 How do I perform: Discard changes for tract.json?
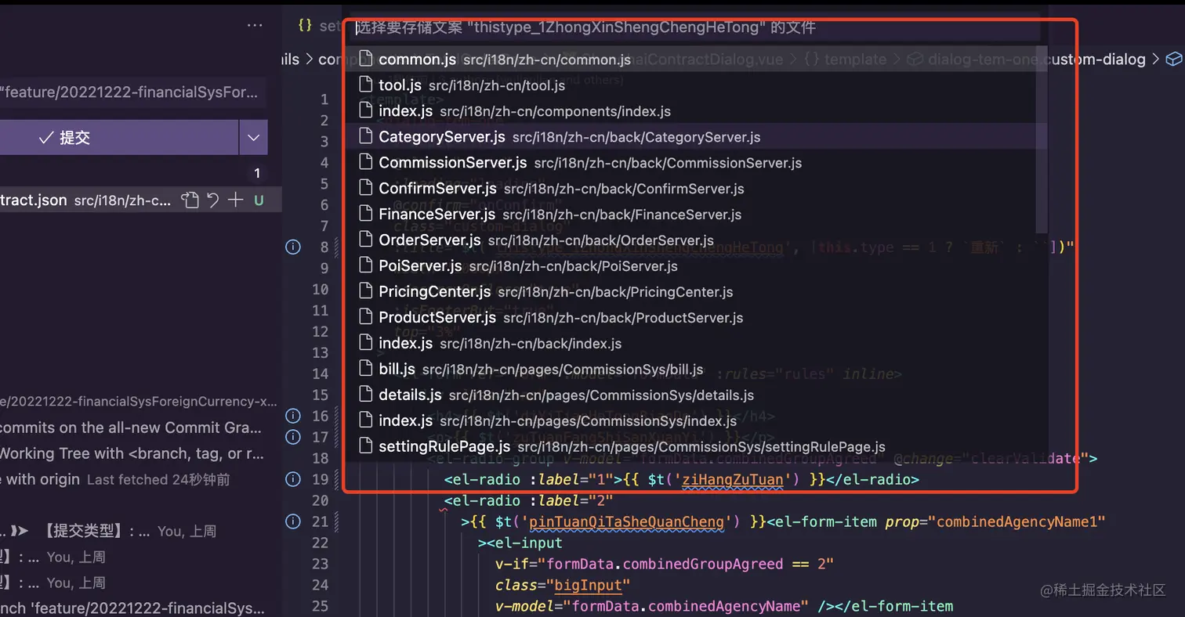coord(212,200)
